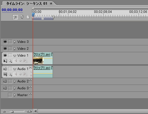Screen dimensions: 148x114
Task: Click the Set DVD marker icon
Action: [x=22, y=17]
